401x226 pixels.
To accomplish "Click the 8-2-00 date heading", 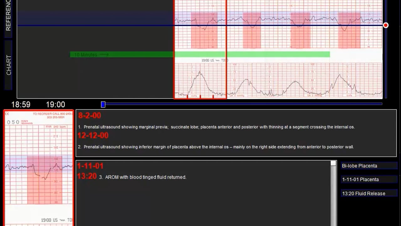I will pos(90,116).
